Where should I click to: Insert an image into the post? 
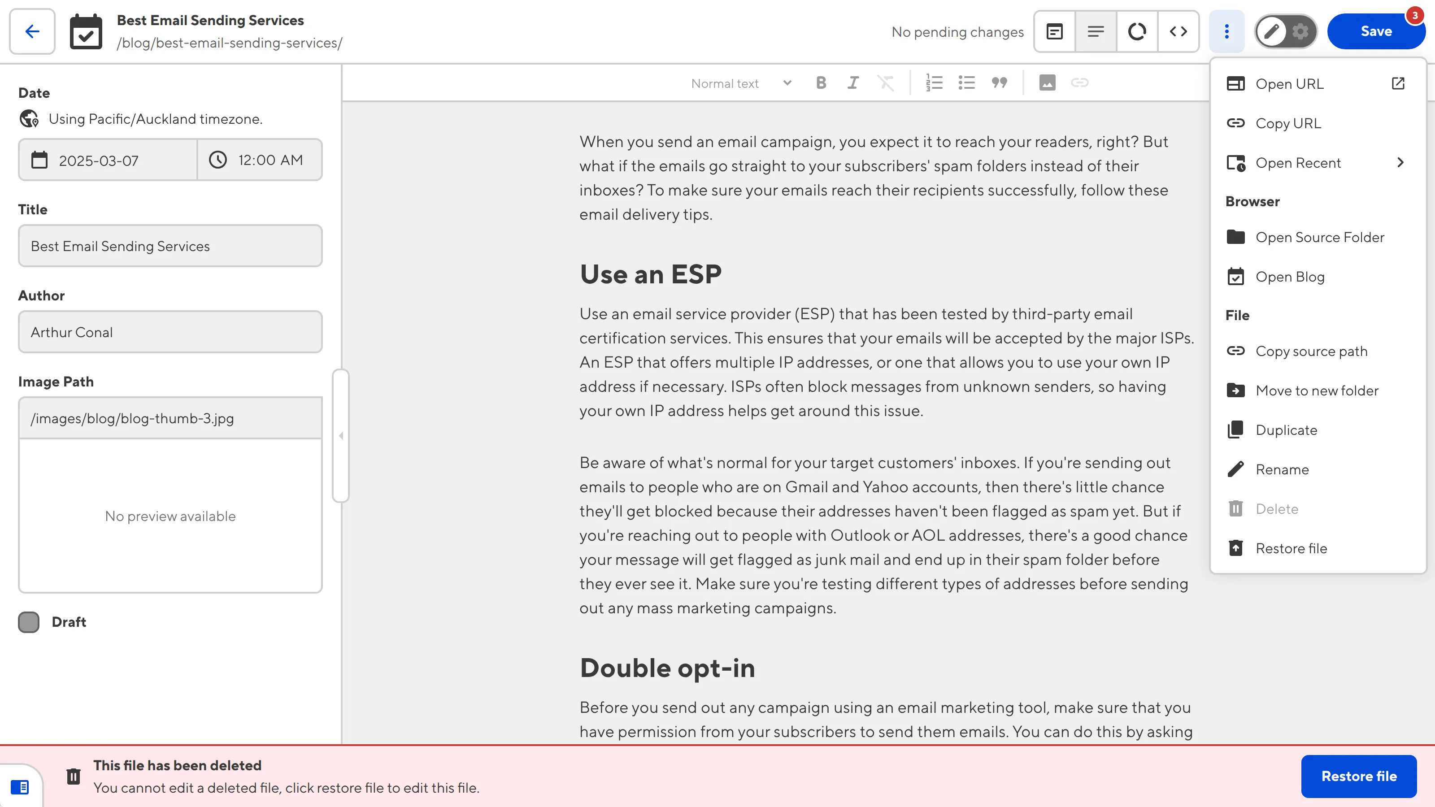[x=1048, y=82]
